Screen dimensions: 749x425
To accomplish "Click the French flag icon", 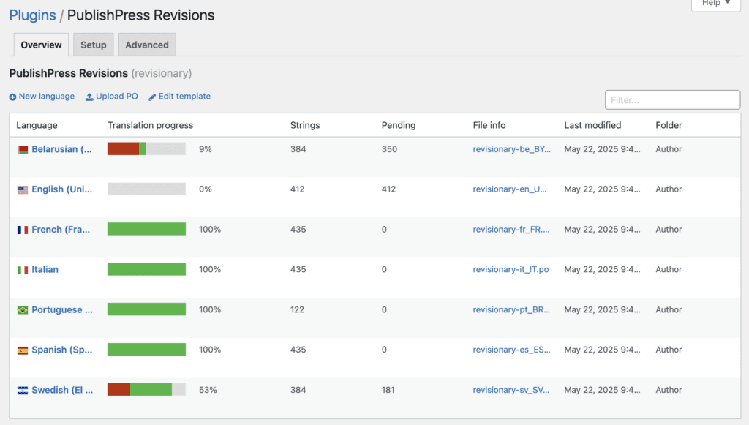I will tap(23, 230).
